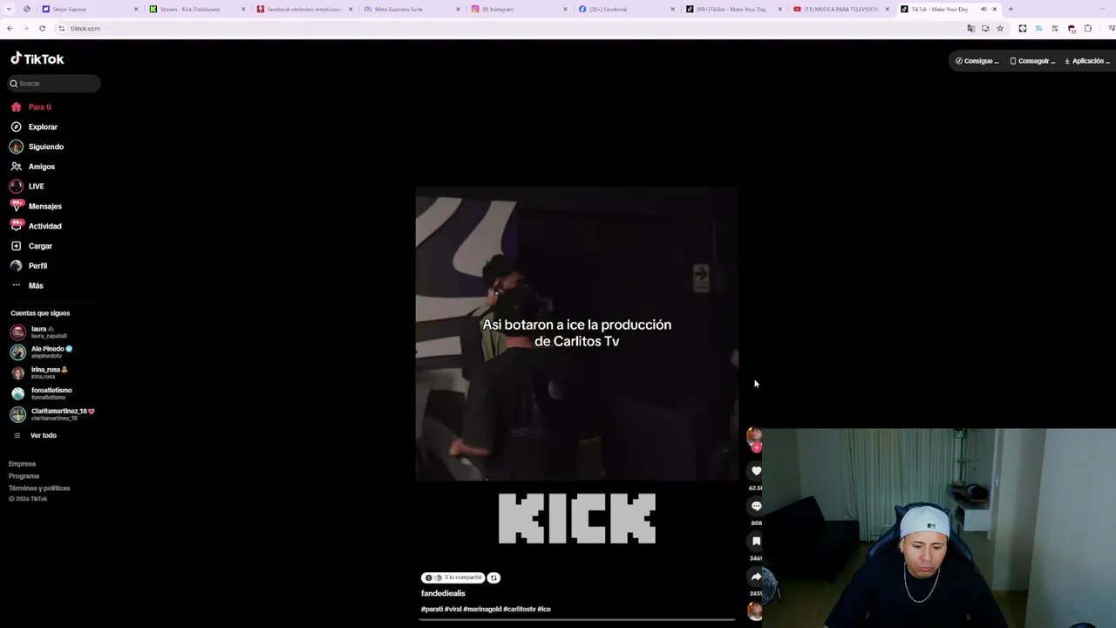Viewport: 1116px width, 628px height.
Task: Click the Buscar search field
Action: tap(54, 83)
